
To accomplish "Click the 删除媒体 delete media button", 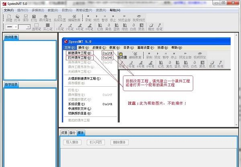I will (119, 142).
